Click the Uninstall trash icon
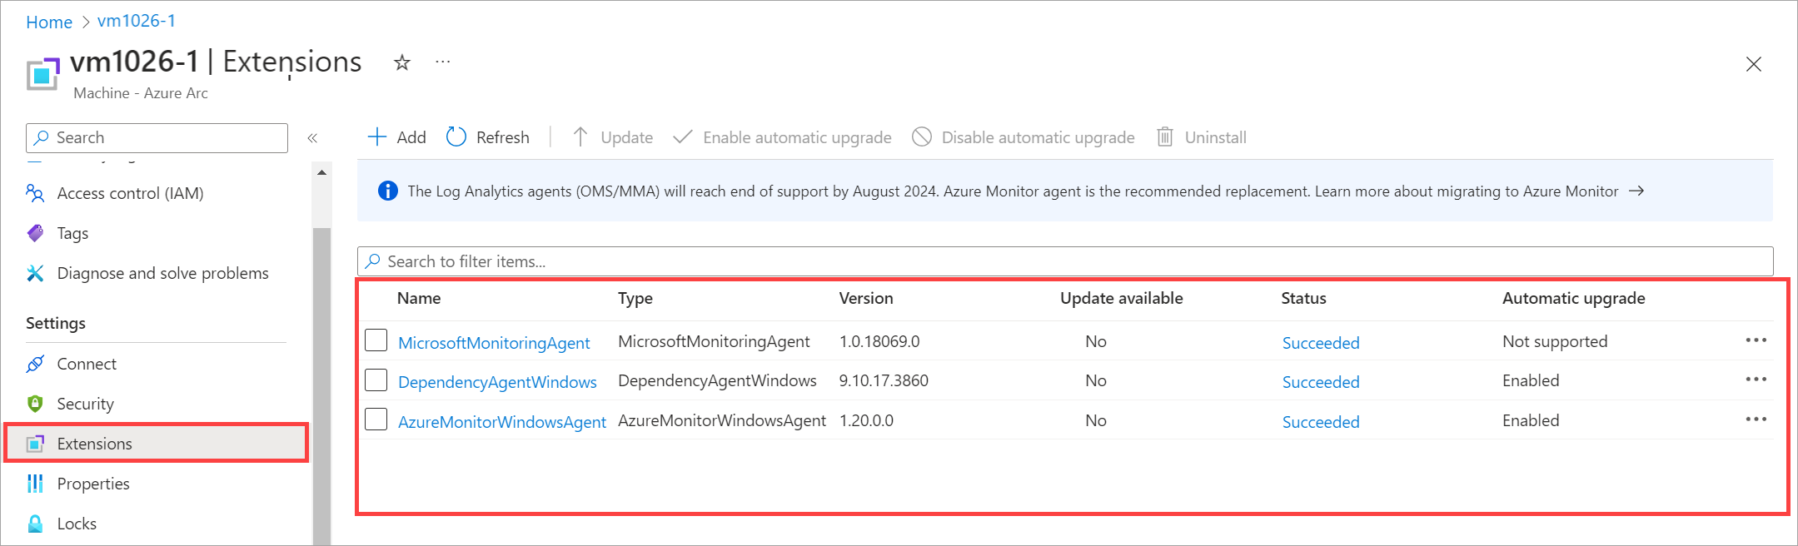This screenshot has height=546, width=1798. (x=1165, y=137)
